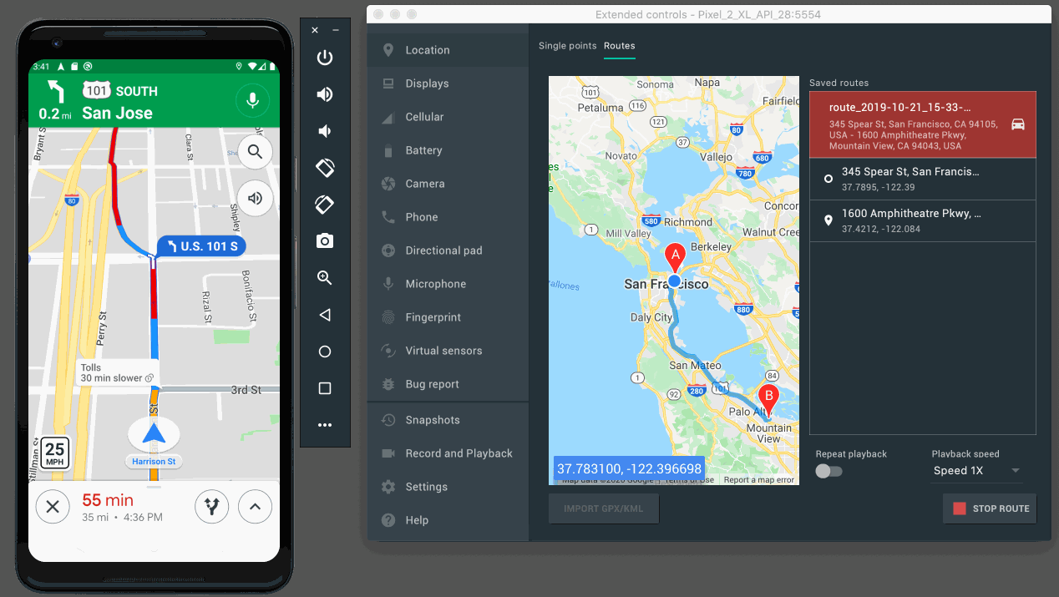Select the 345 Spear St route point
The height and width of the screenshot is (597, 1059).
(x=910, y=178)
